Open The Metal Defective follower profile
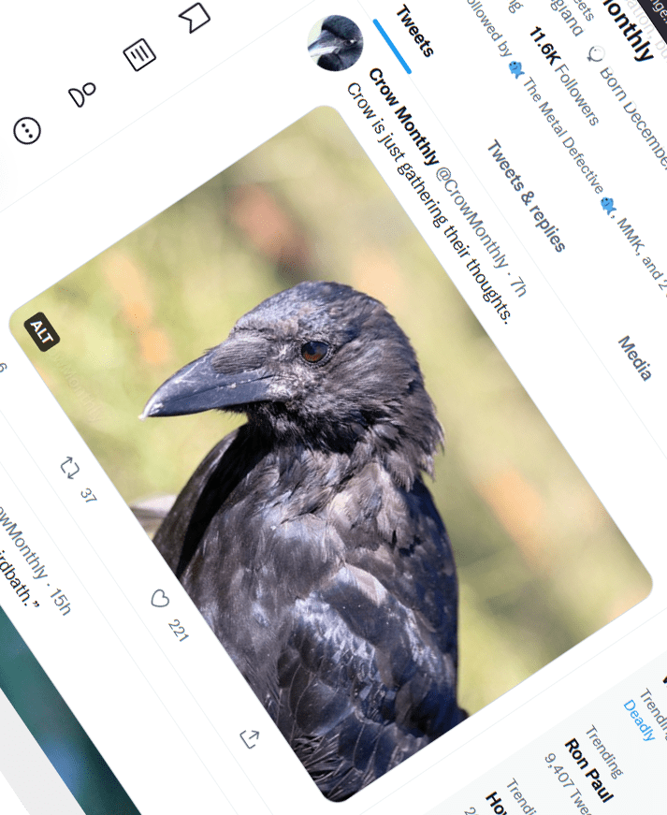The height and width of the screenshot is (815, 667). pos(563,135)
